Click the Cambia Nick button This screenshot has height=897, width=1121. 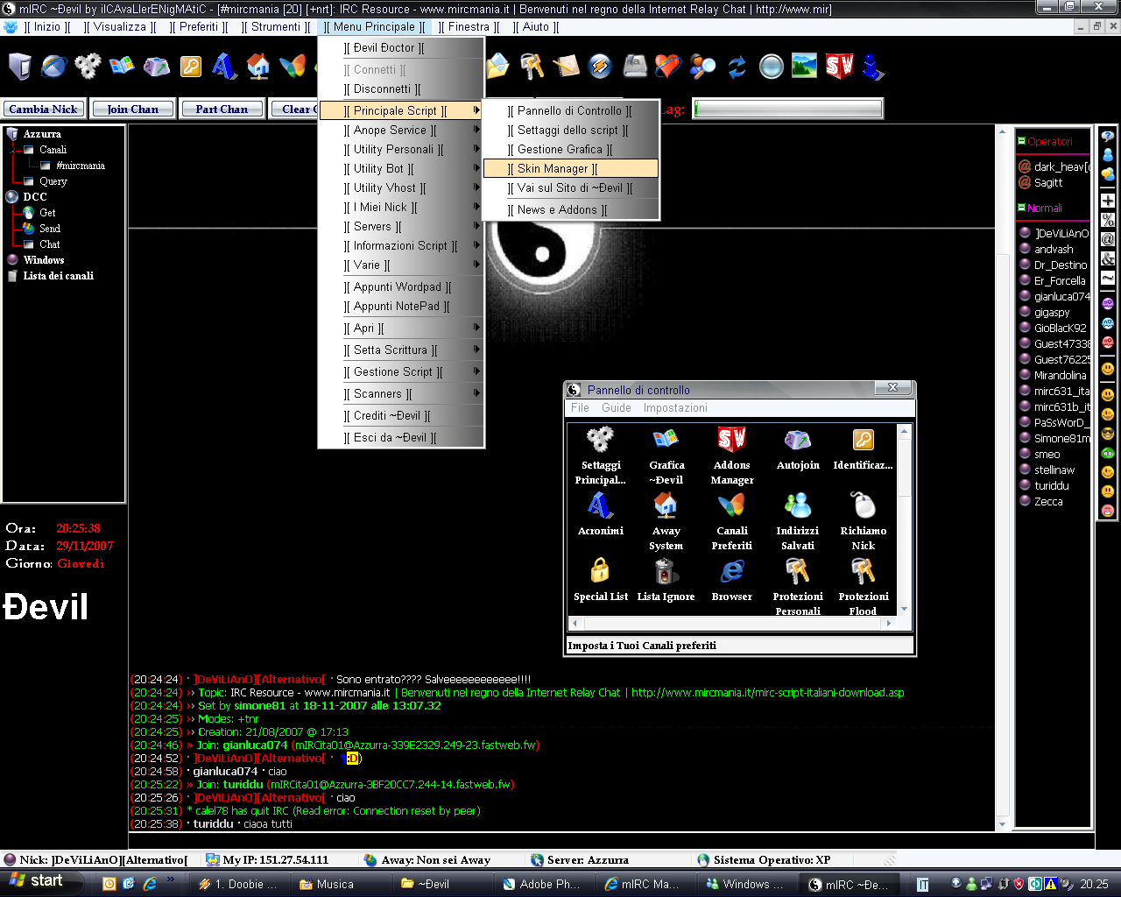point(43,109)
